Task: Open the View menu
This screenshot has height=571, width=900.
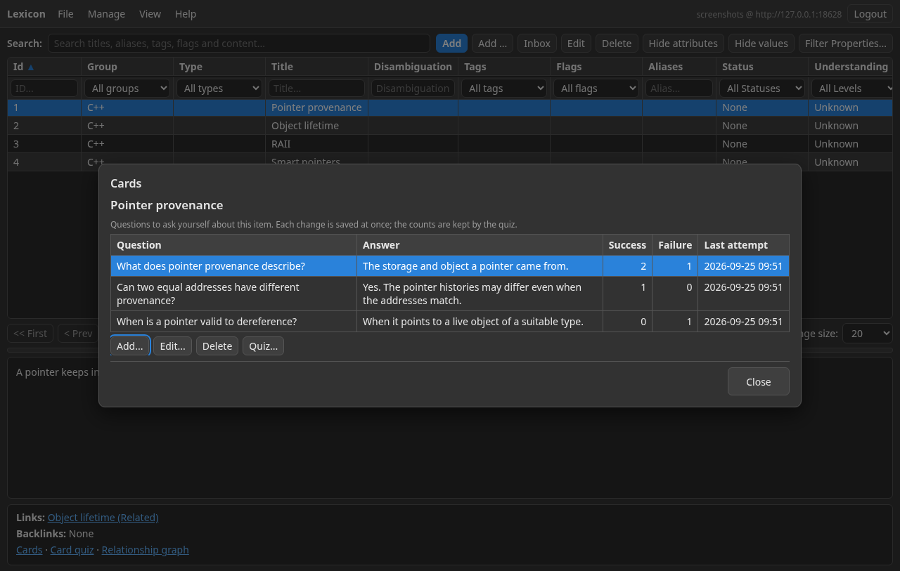Action: tap(150, 14)
